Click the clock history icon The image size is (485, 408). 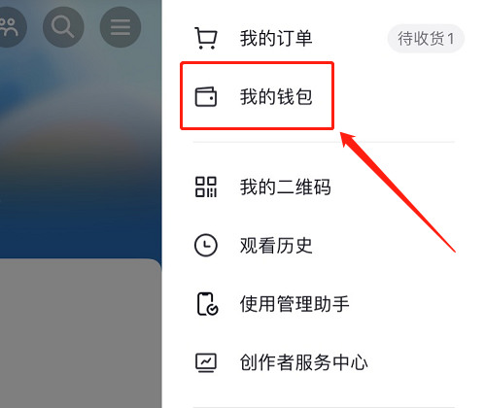point(206,245)
